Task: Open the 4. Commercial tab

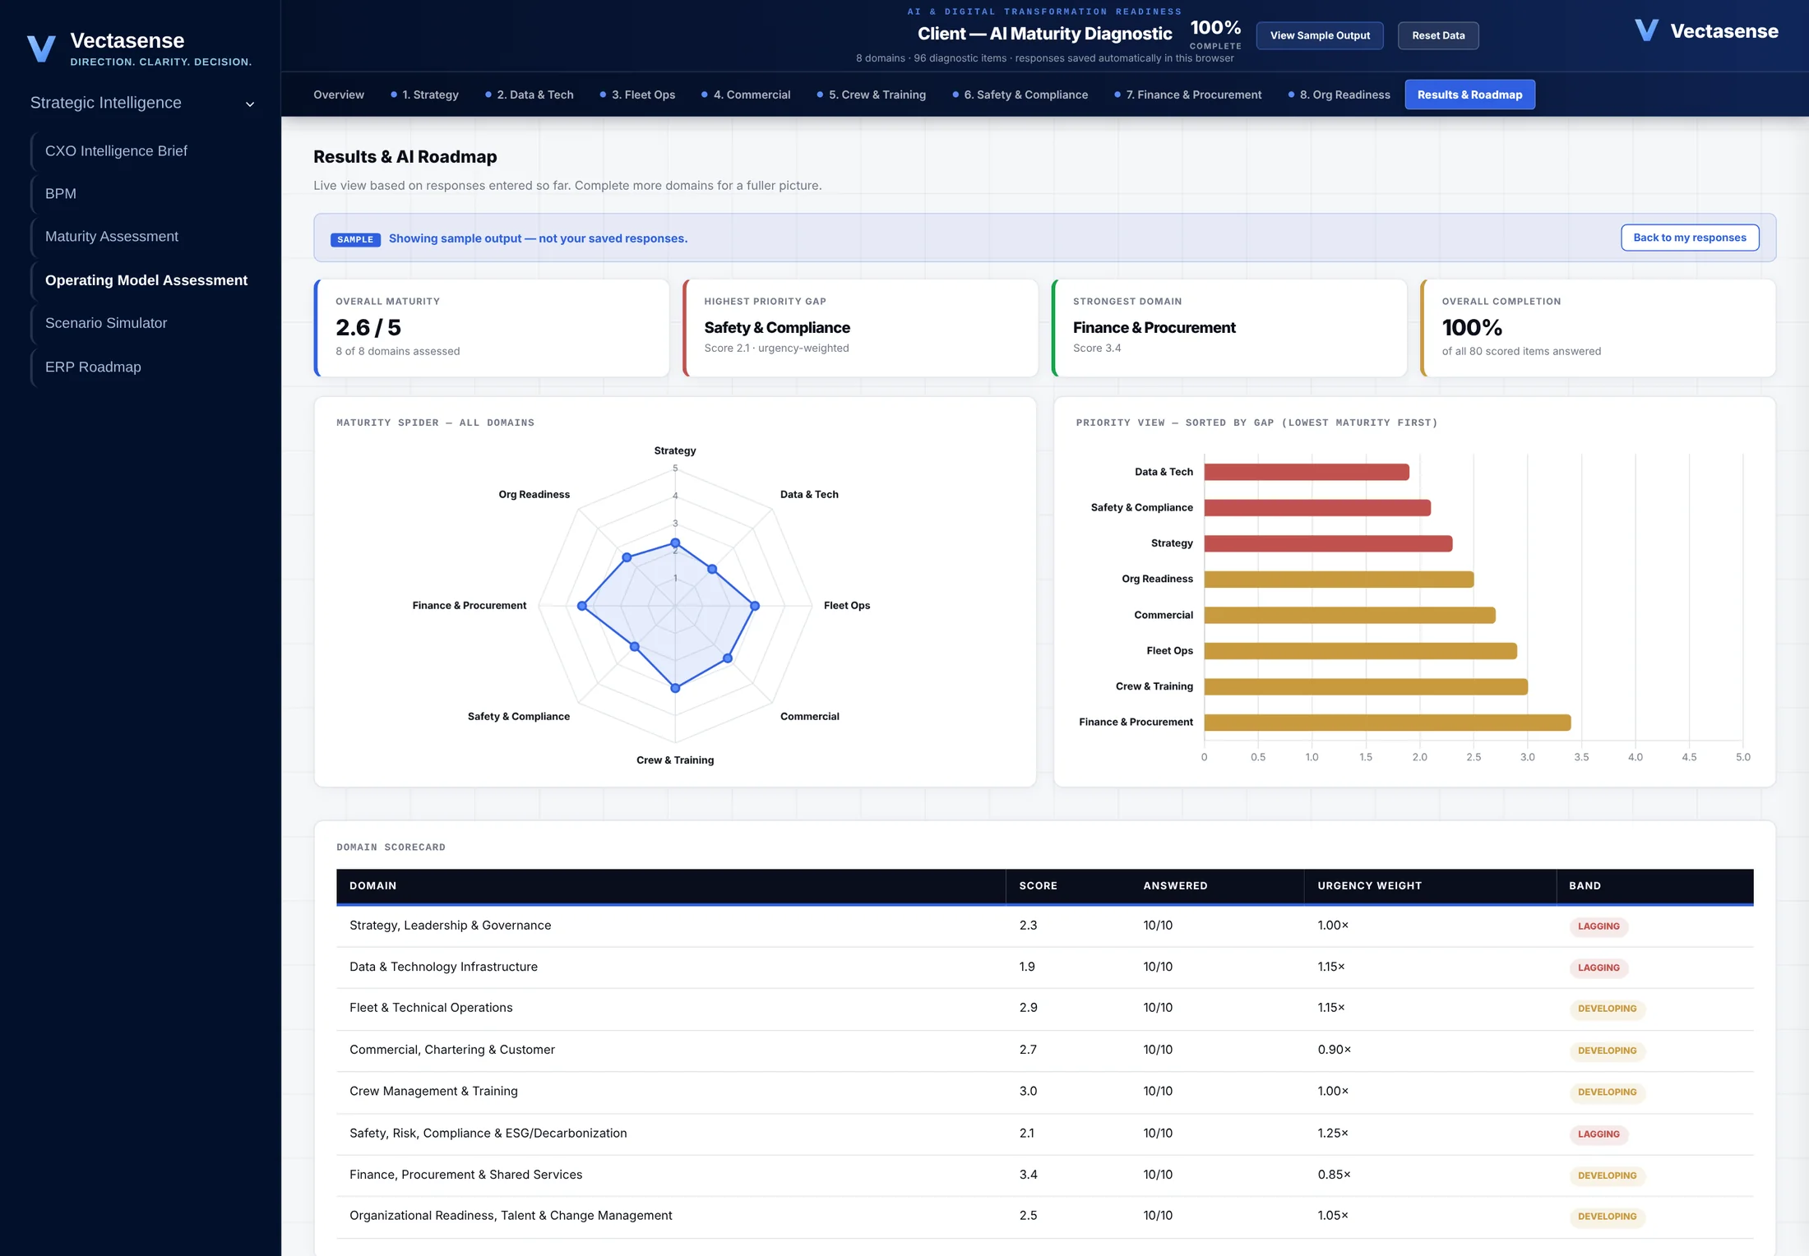Action: click(x=746, y=95)
